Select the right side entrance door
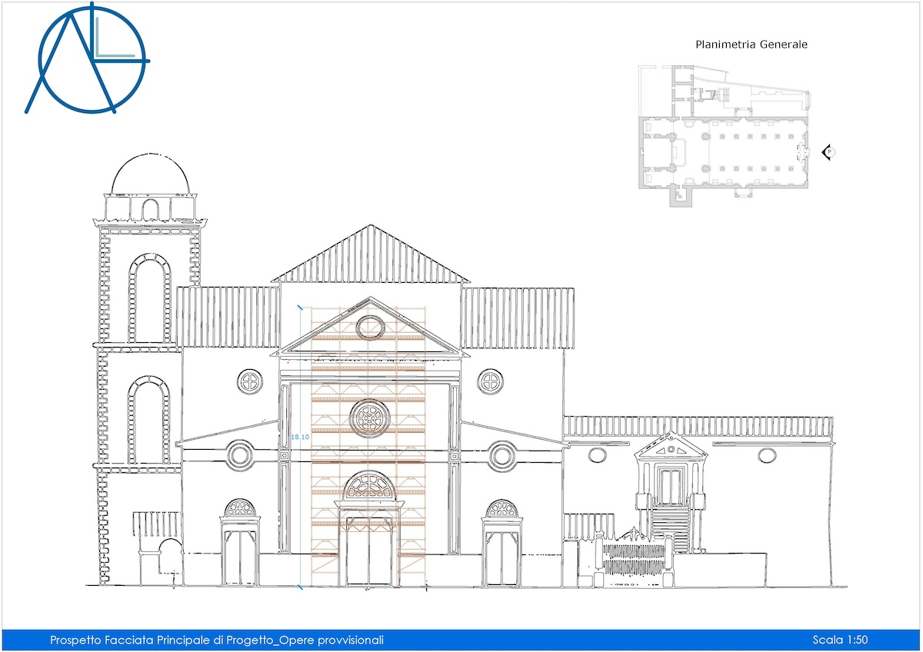The image size is (923, 652). coord(501,555)
